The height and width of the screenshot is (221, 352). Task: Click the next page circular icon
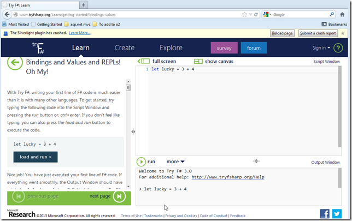click(119, 196)
